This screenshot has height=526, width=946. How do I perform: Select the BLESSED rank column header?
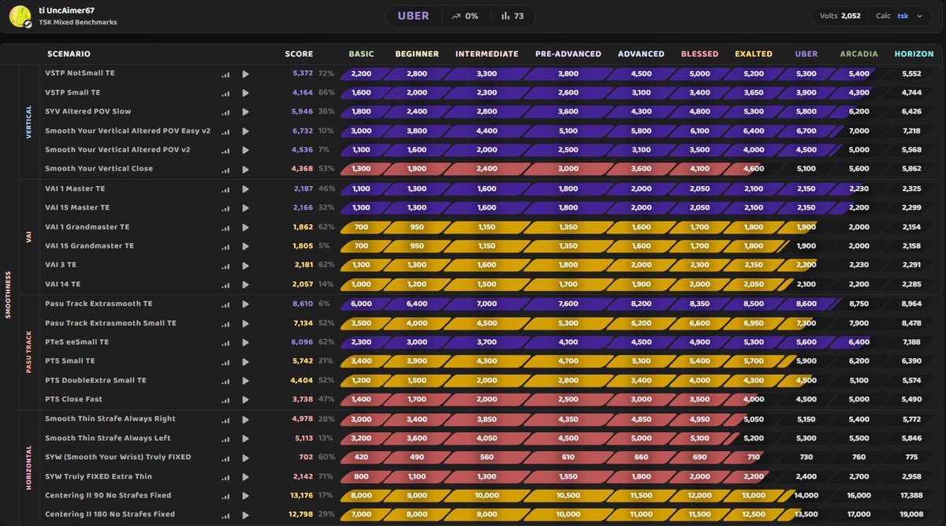pyautogui.click(x=699, y=54)
